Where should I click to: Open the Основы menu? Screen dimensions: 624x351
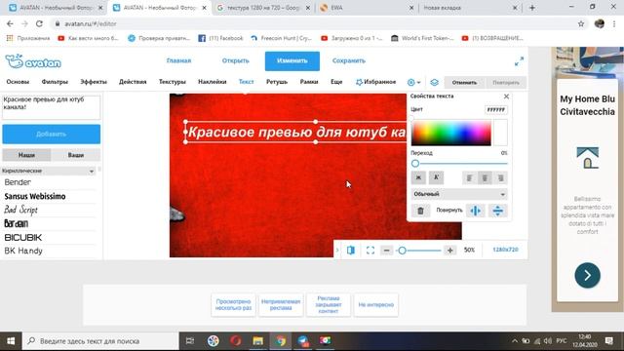point(18,82)
